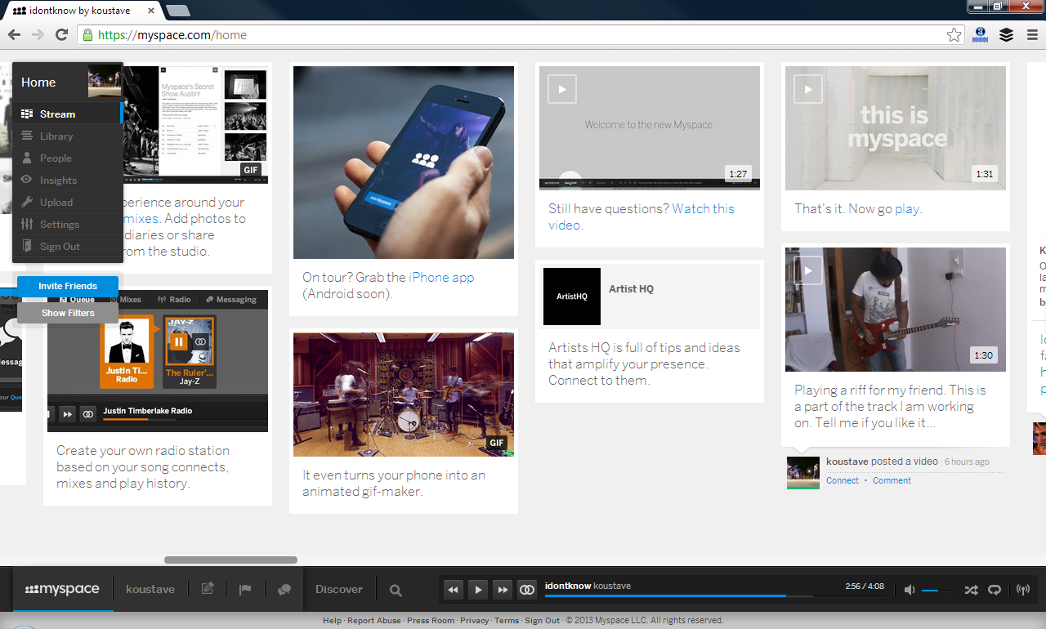Open koustave's avatar beside the video post
The width and height of the screenshot is (1046, 629).
(x=803, y=473)
